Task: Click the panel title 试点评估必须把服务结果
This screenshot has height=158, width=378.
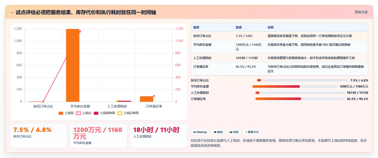Action: [86, 12]
